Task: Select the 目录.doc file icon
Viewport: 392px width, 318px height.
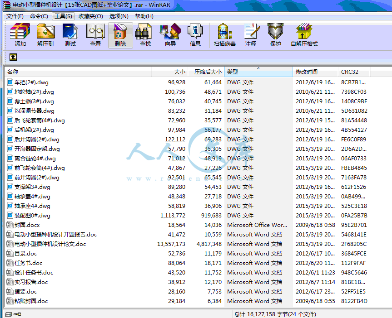Action: [10, 253]
